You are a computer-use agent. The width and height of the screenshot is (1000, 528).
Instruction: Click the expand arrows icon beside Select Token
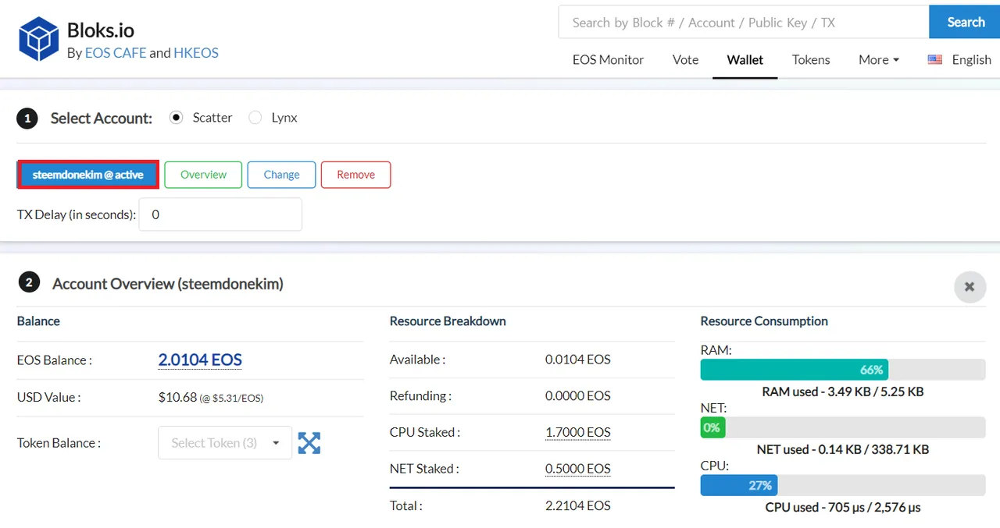point(309,443)
